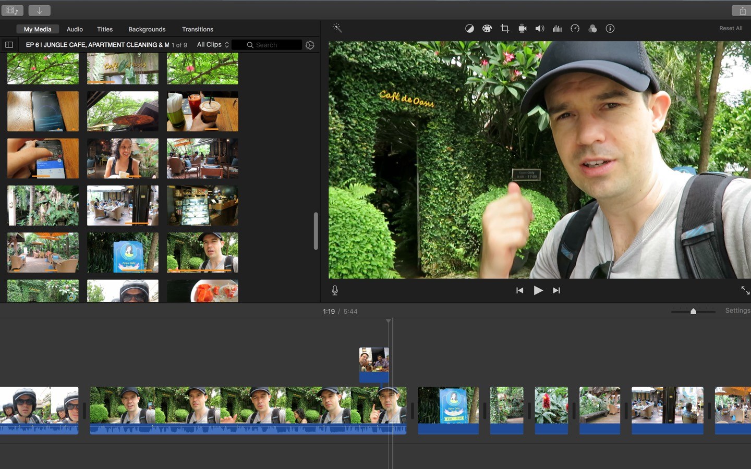Apply the magic wand auto-enhance
751x469 pixels.
coord(337,28)
